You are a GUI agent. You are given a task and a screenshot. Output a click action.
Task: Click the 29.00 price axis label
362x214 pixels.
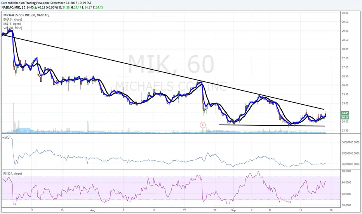pyautogui.click(x=345, y=31)
